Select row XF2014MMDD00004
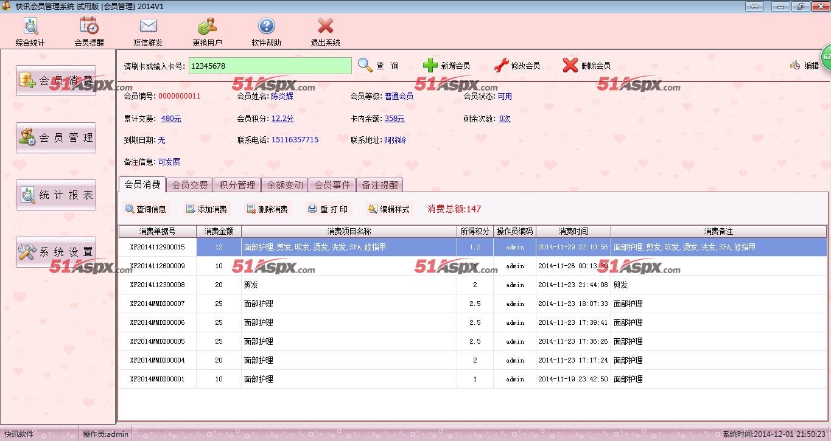Viewport: 831px width, 441px height. click(472, 360)
